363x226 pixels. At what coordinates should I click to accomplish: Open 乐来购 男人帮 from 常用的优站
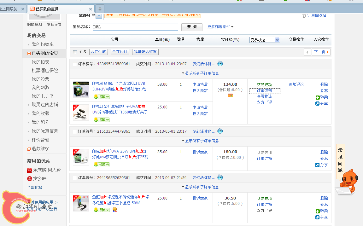pyautogui.click(x=44, y=170)
